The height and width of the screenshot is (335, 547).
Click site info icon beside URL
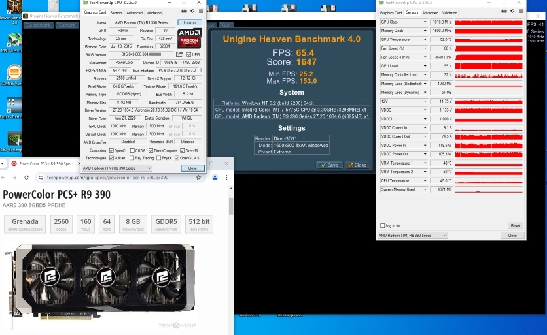(41, 177)
